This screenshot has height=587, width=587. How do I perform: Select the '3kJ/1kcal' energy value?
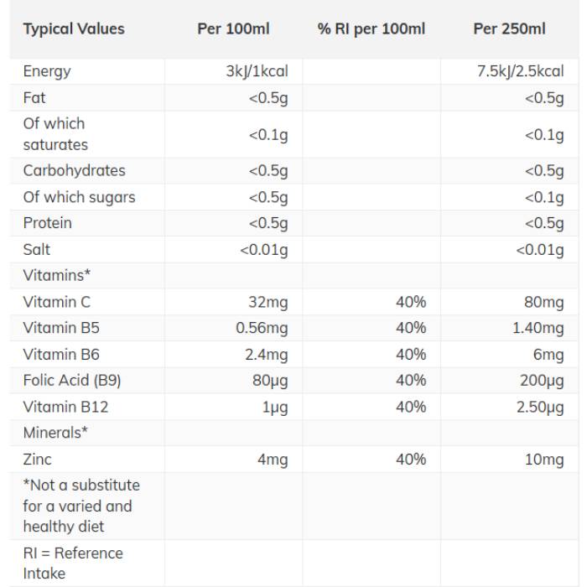coord(257,71)
